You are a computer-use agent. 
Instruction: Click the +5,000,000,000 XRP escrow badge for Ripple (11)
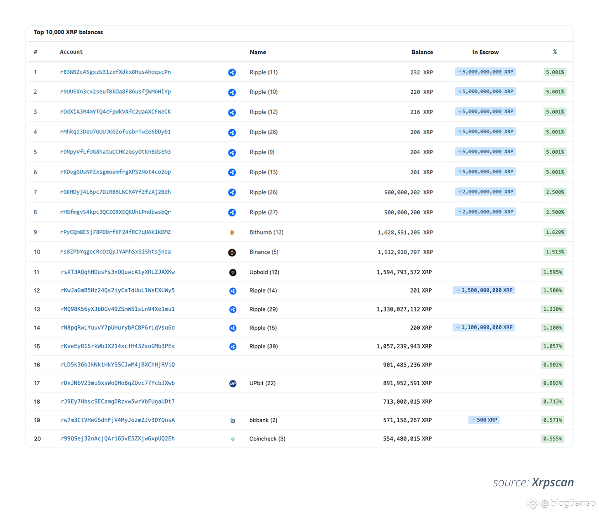pyautogui.click(x=485, y=72)
